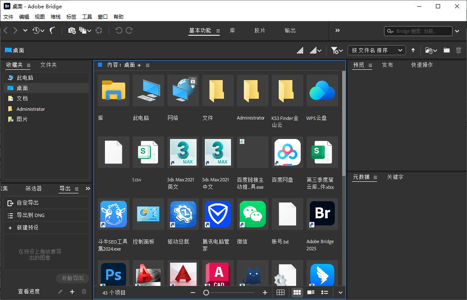Get photos from camera icon
467x300 pixels.
72,30
